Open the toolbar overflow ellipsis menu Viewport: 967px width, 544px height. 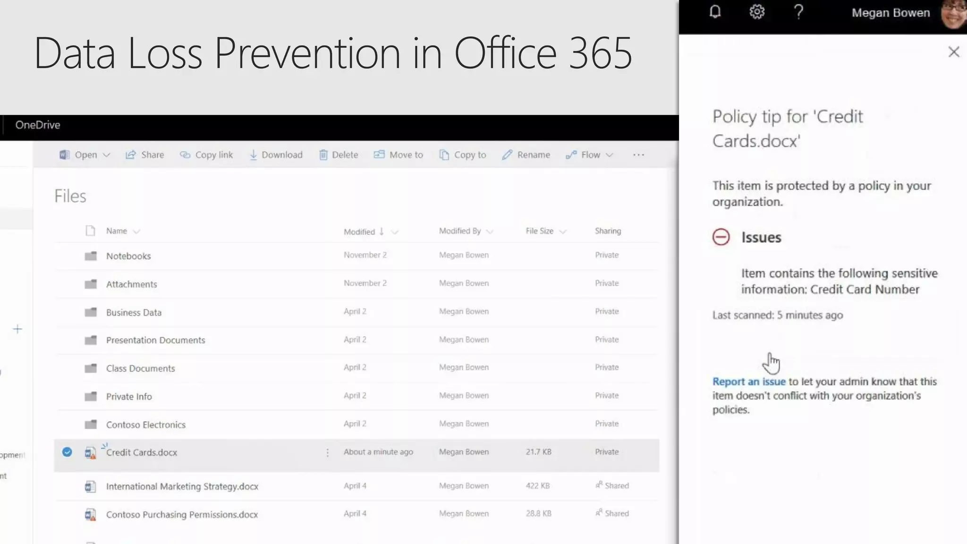pyautogui.click(x=638, y=155)
